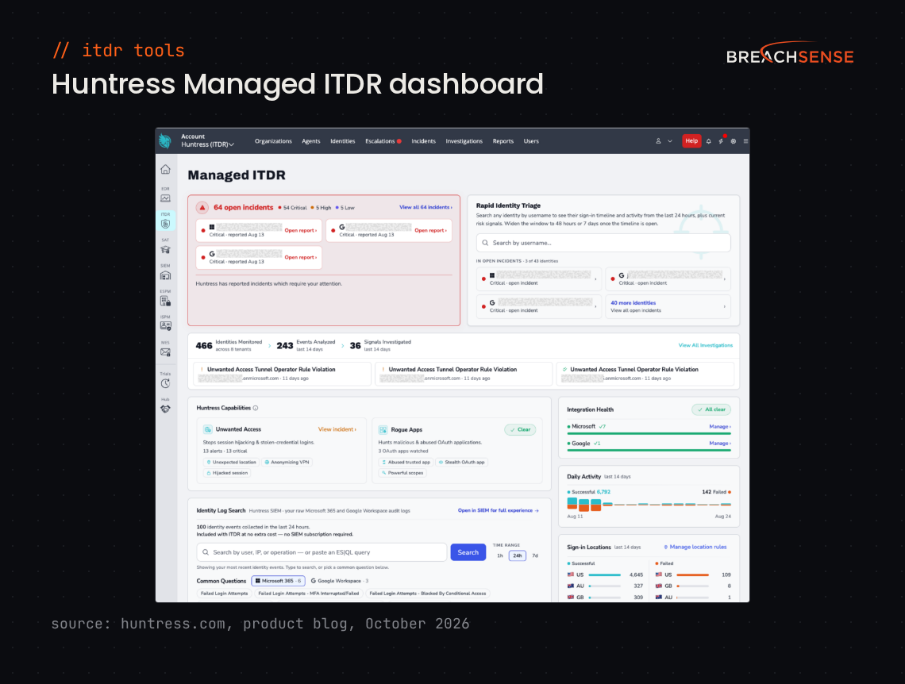Expand the chevron next to the user icon

point(670,140)
